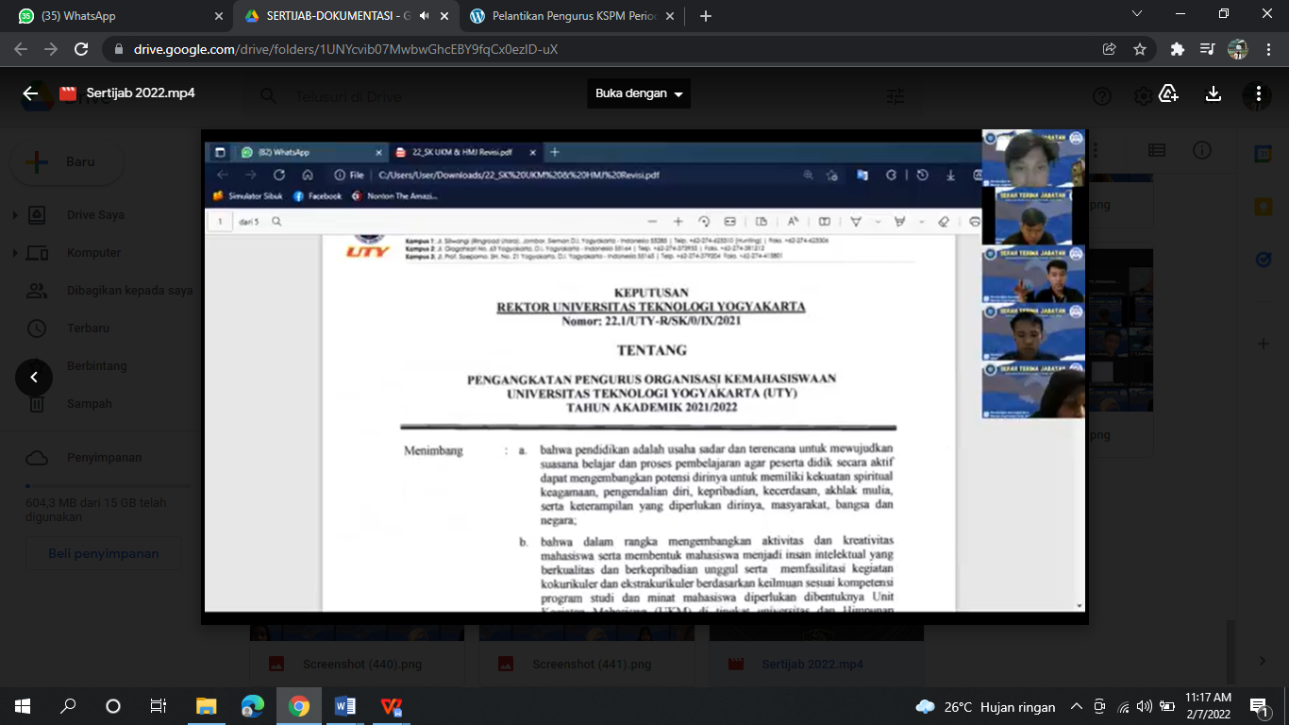
Task: Bookmark this page with the star icon
Action: pos(1140,49)
